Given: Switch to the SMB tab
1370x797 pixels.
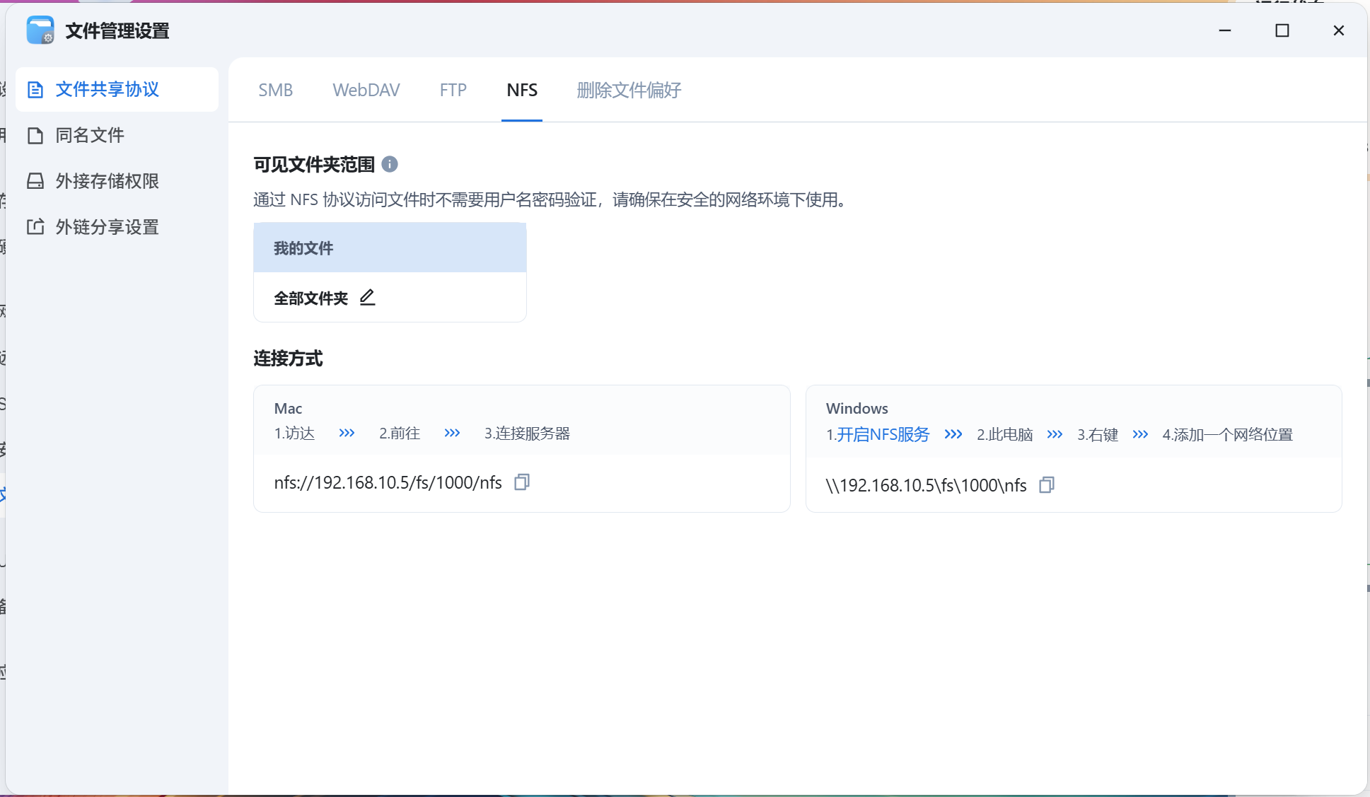Looking at the screenshot, I should coord(275,91).
